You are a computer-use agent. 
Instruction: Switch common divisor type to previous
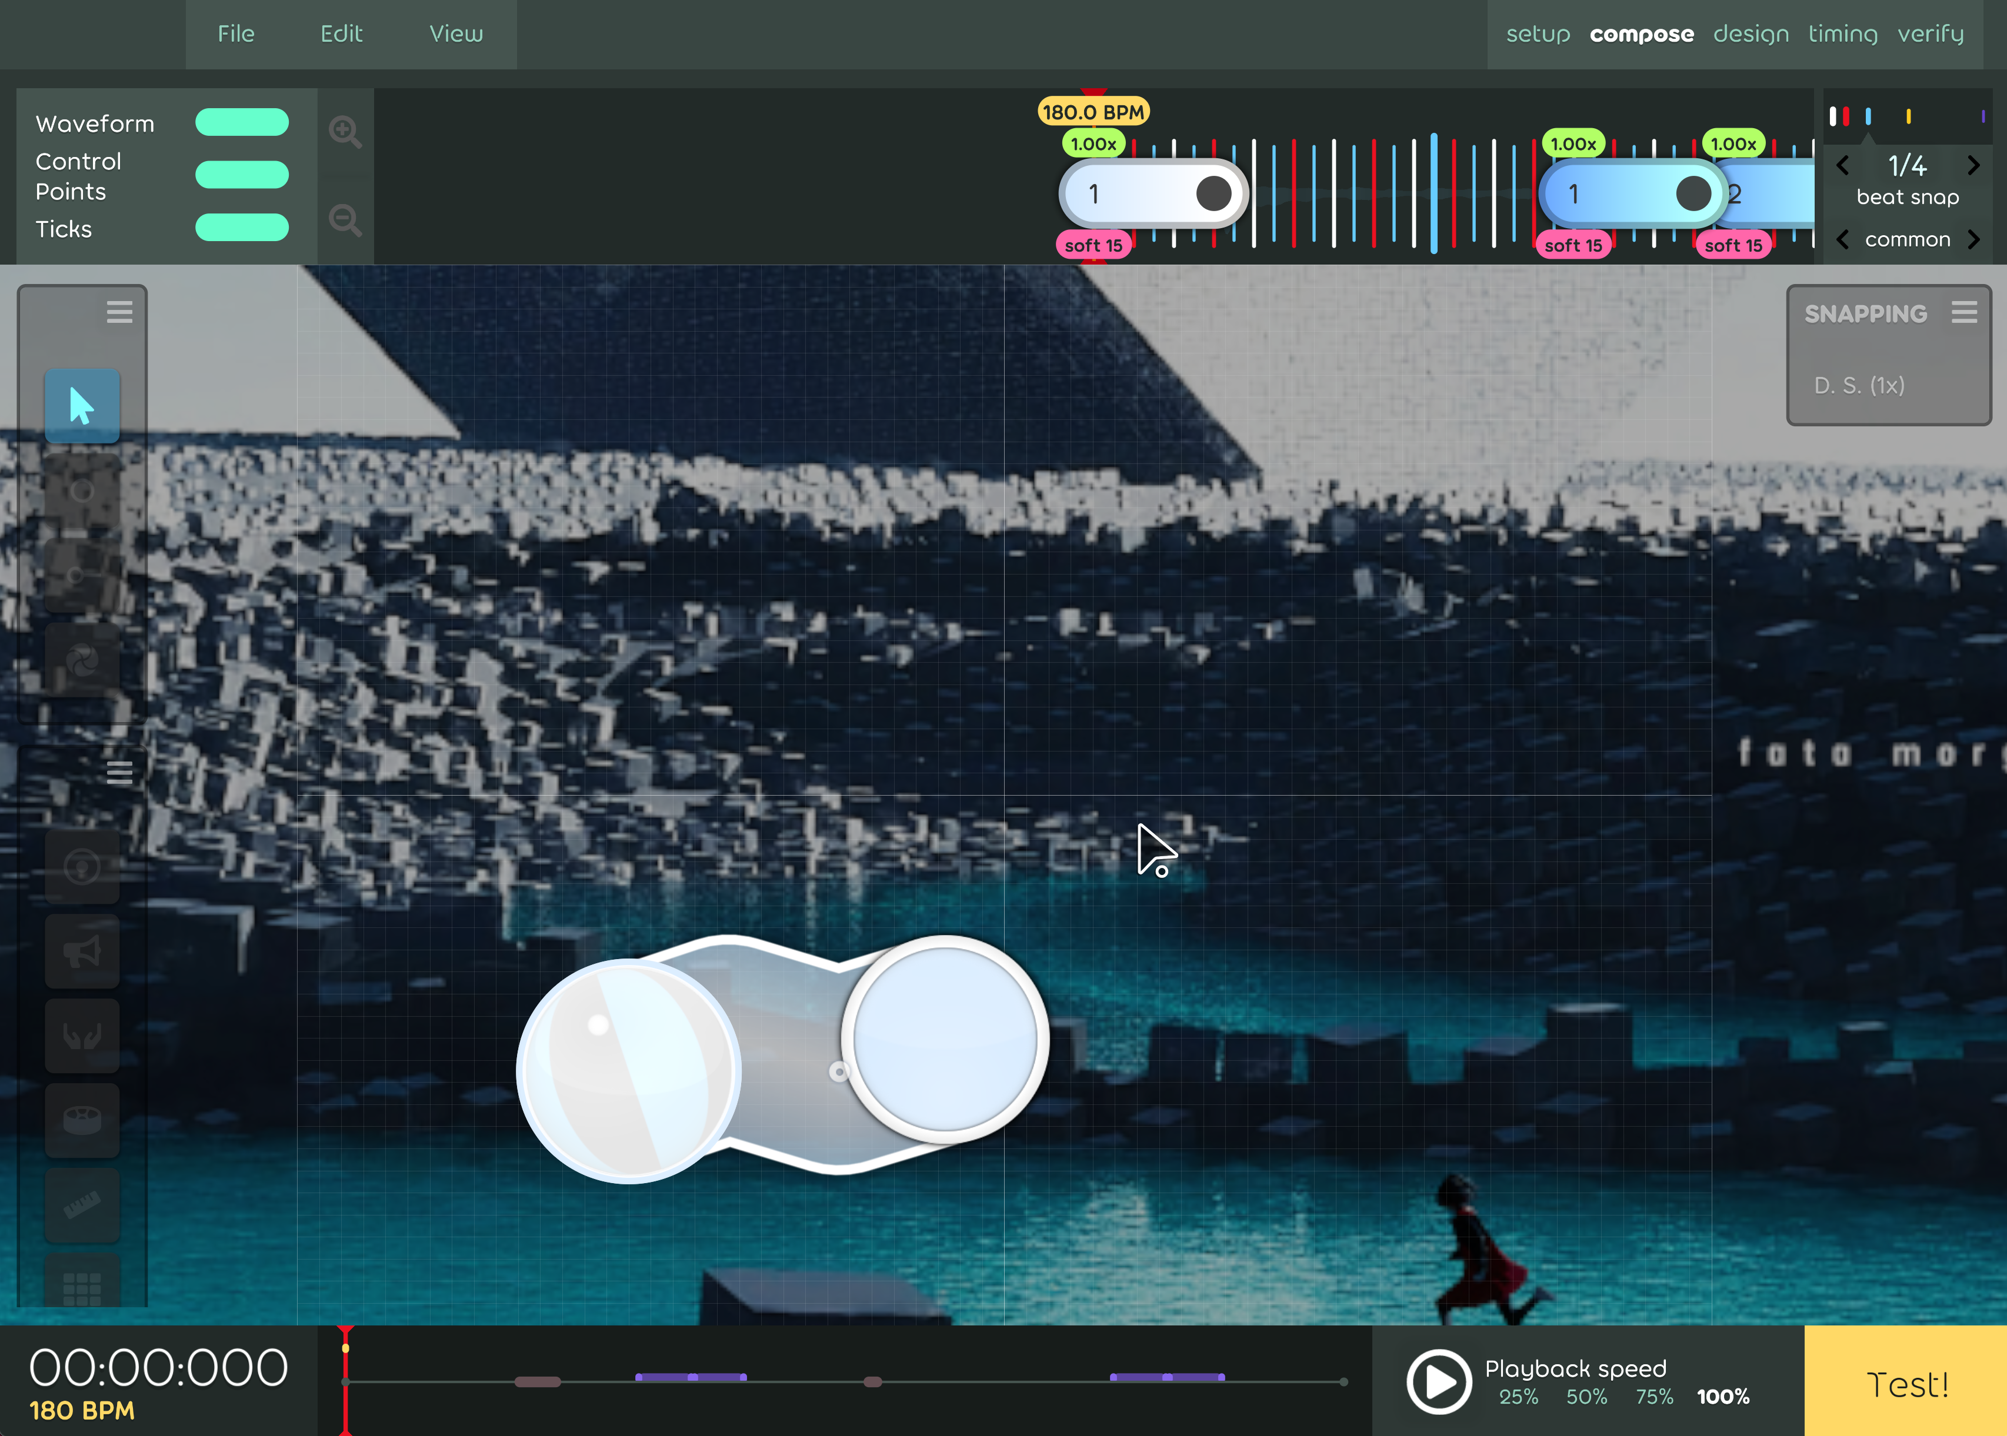tap(1842, 240)
